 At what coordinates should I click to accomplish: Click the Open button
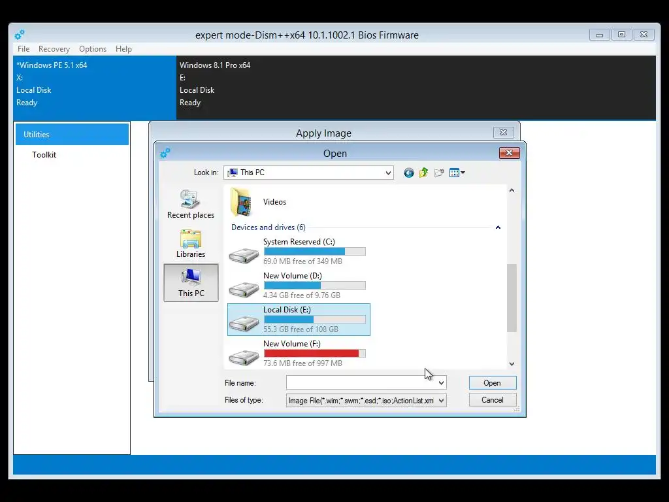493,383
